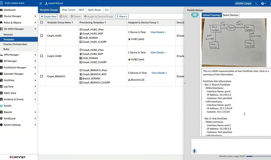Expand Reports chevron

(35, 112)
